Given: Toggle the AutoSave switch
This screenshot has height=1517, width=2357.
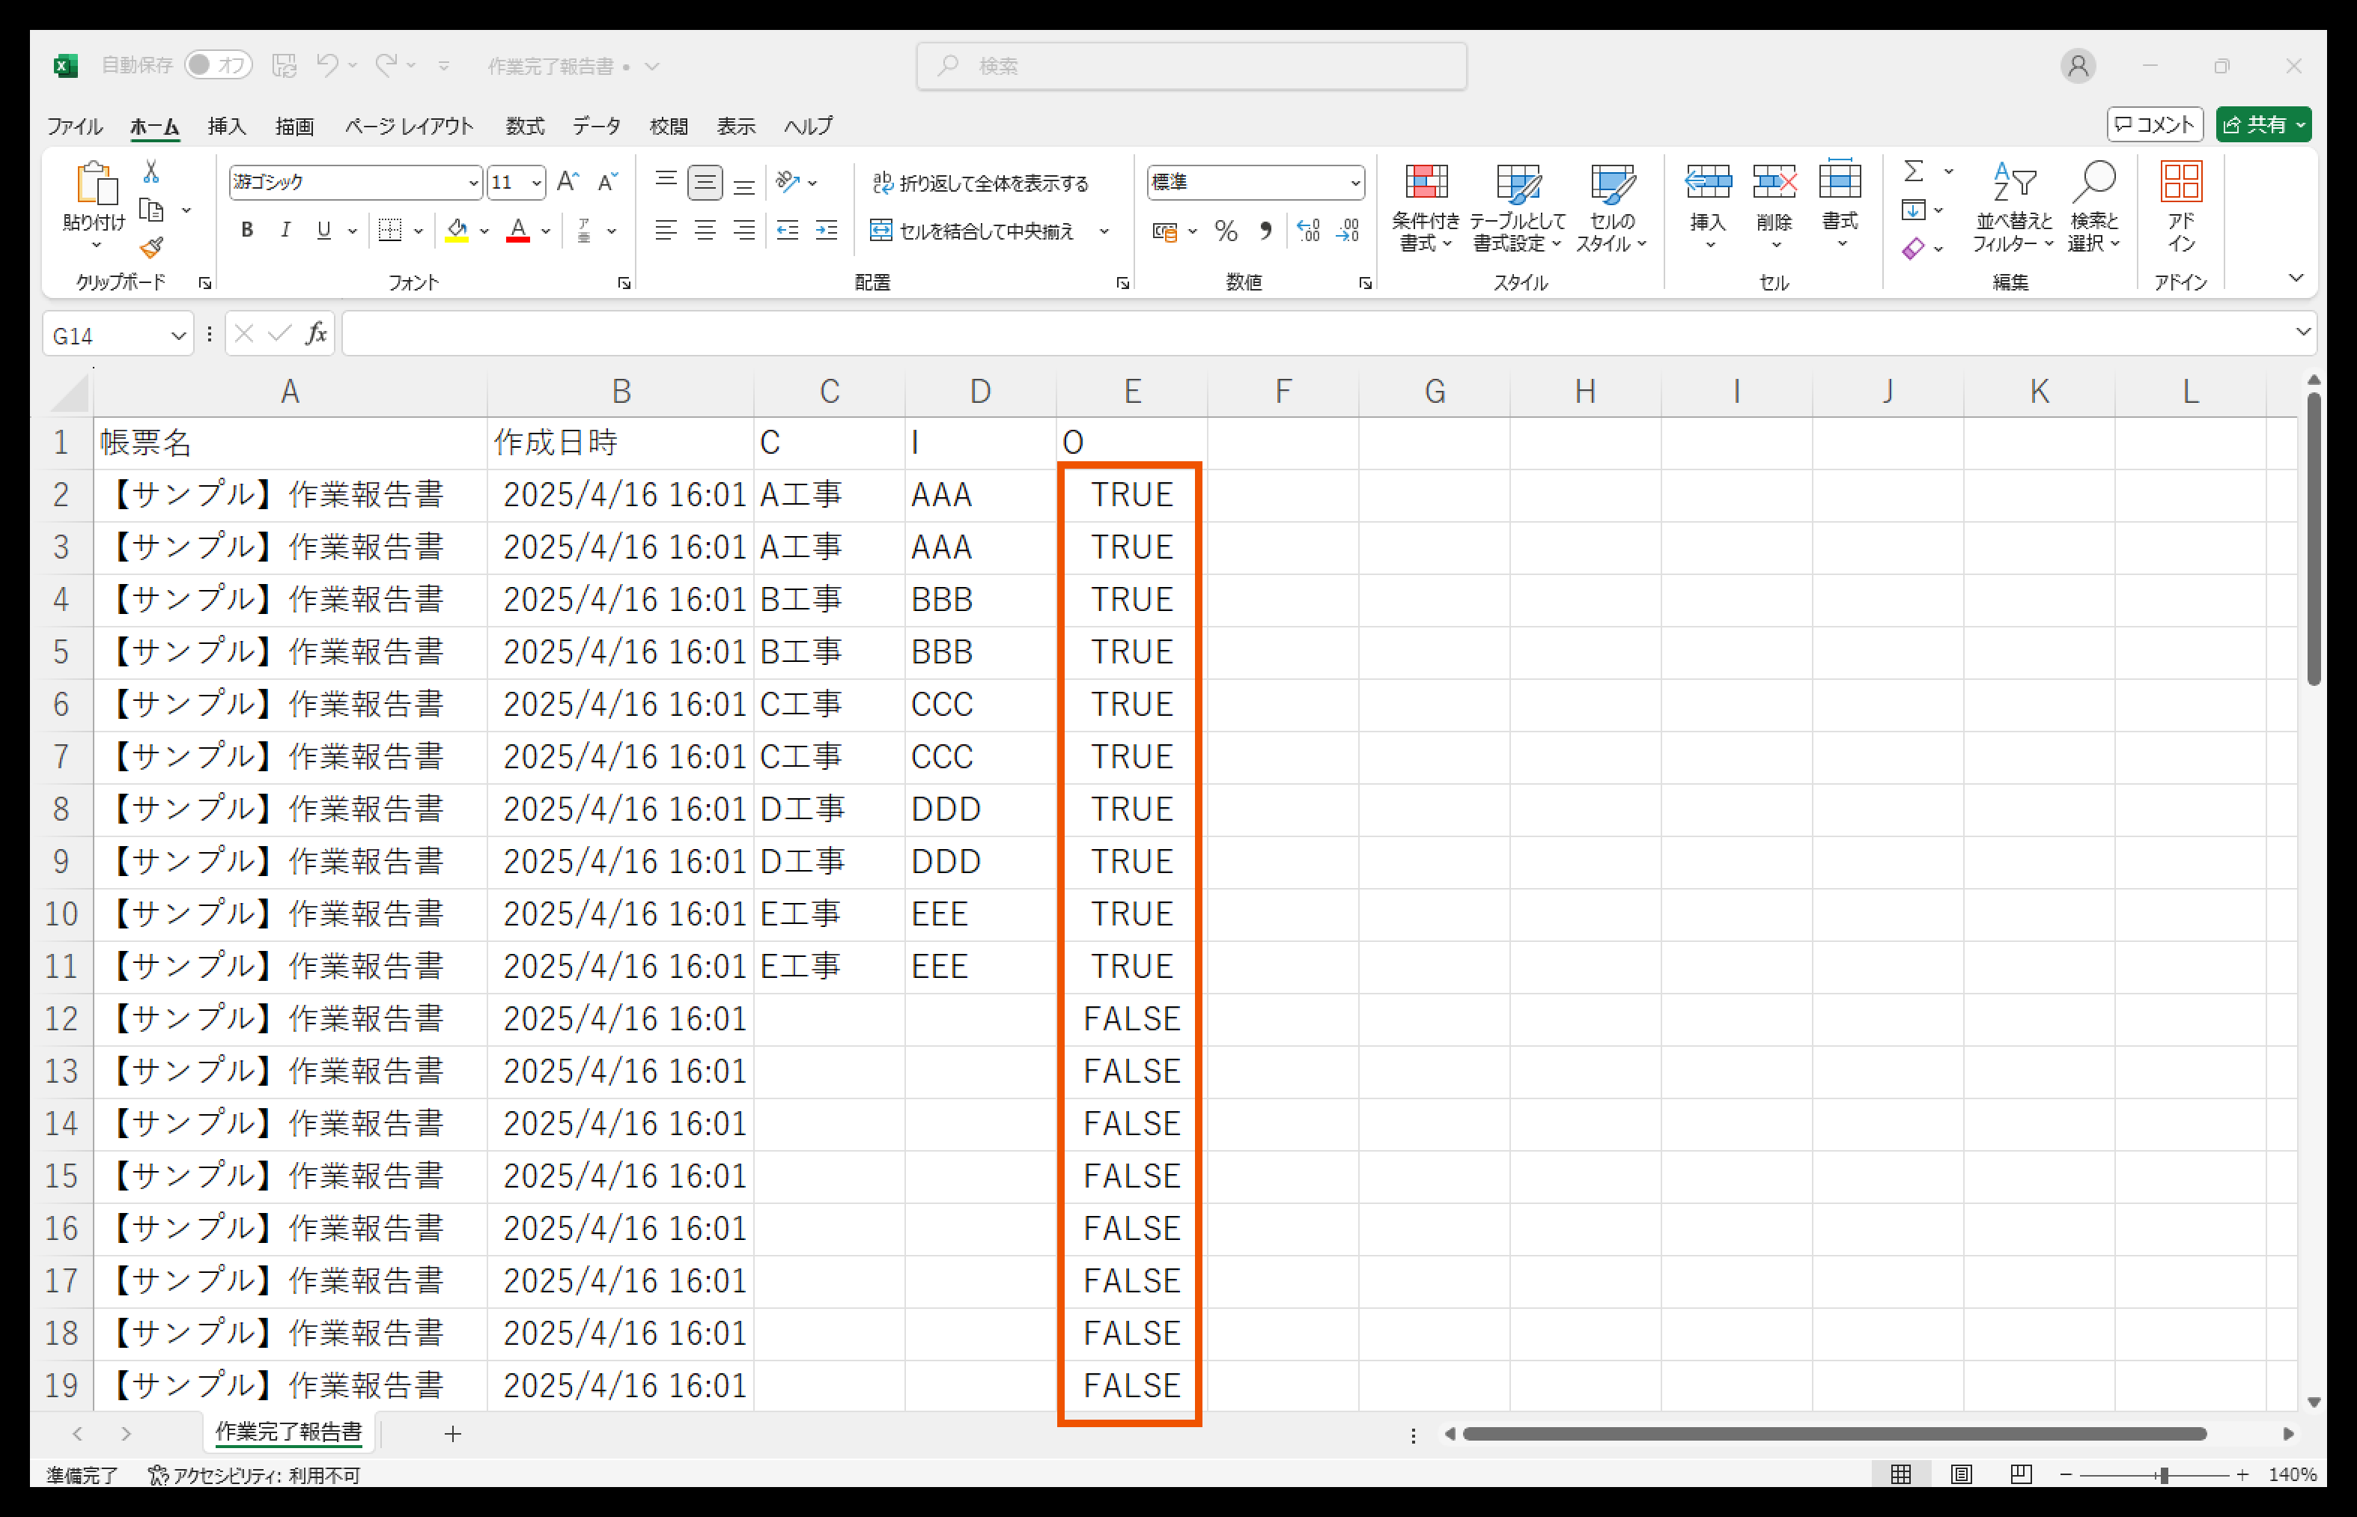Looking at the screenshot, I should pos(218,66).
